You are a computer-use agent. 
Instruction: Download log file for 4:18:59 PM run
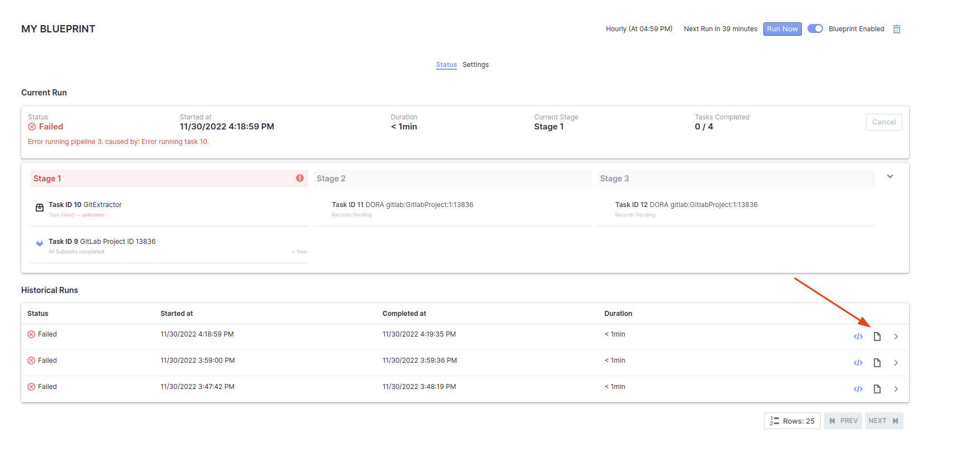point(877,337)
